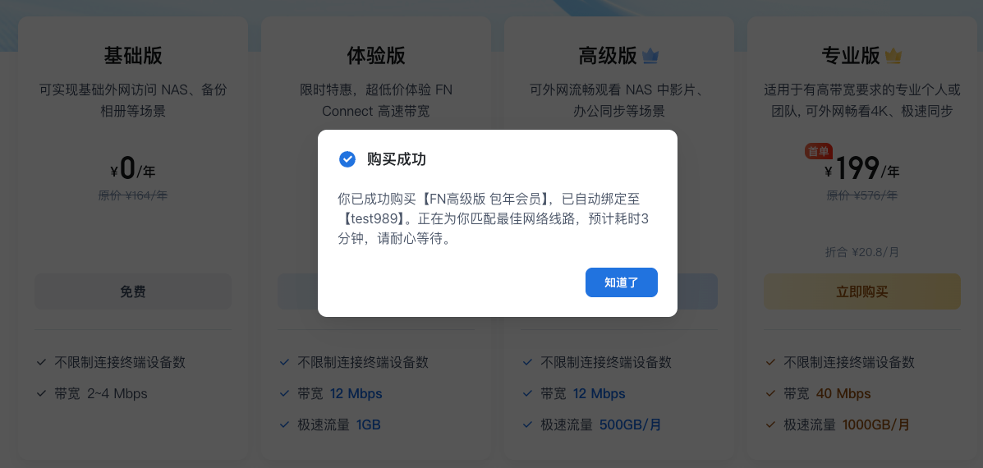Click the ¥199/年 price text
Viewport: 983px width, 468px height.
coord(862,168)
